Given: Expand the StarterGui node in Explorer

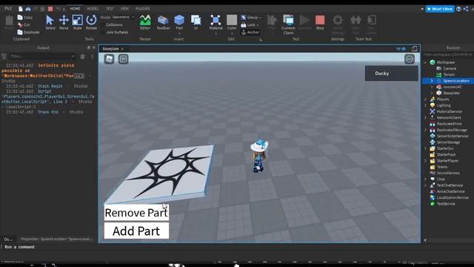Looking at the screenshot, I should pos(425,148).
